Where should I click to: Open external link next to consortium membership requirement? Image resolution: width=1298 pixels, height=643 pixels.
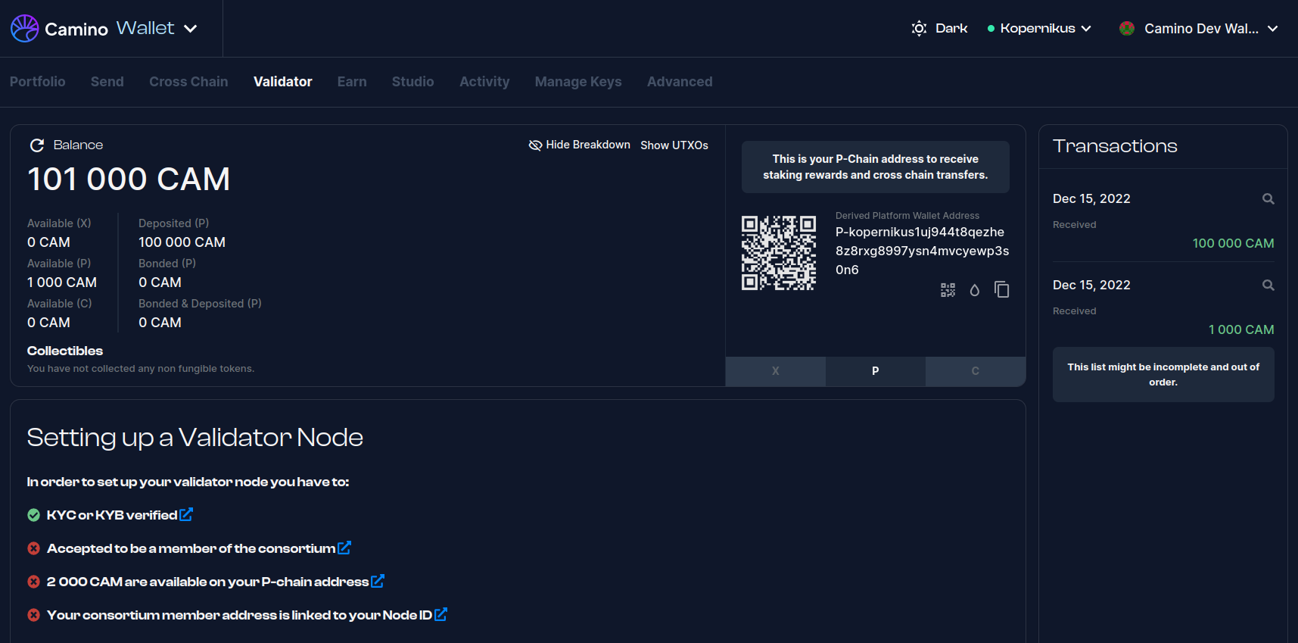tap(344, 548)
